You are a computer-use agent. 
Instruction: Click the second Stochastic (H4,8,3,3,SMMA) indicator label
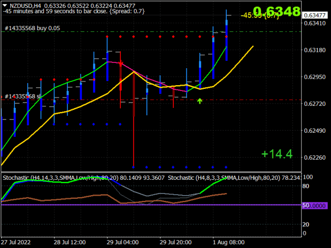click(x=234, y=178)
